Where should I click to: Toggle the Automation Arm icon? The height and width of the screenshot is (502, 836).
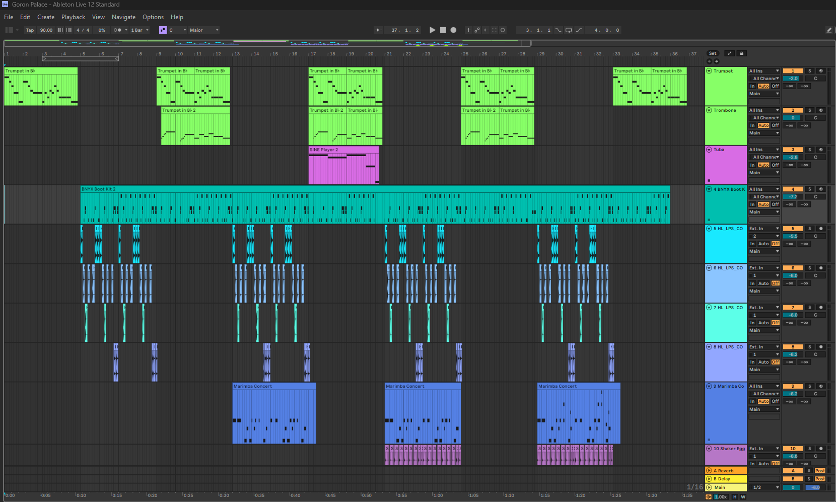point(477,30)
